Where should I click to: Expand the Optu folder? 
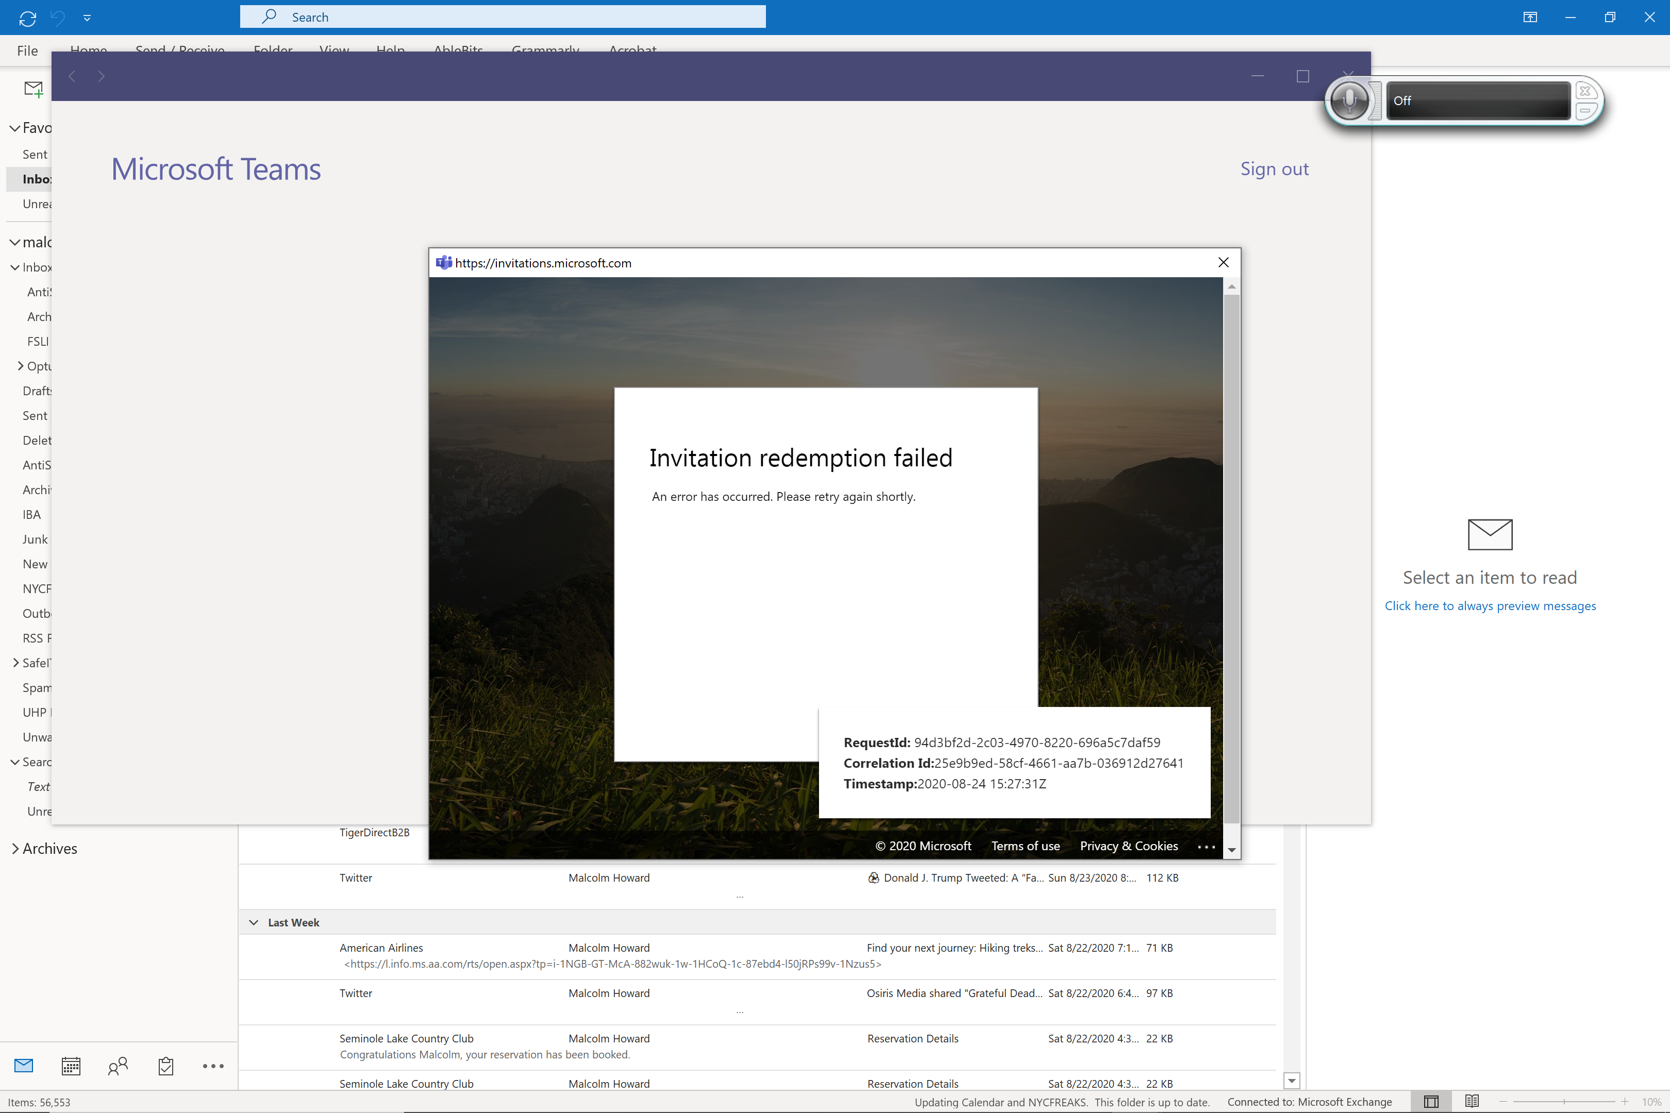pos(21,366)
